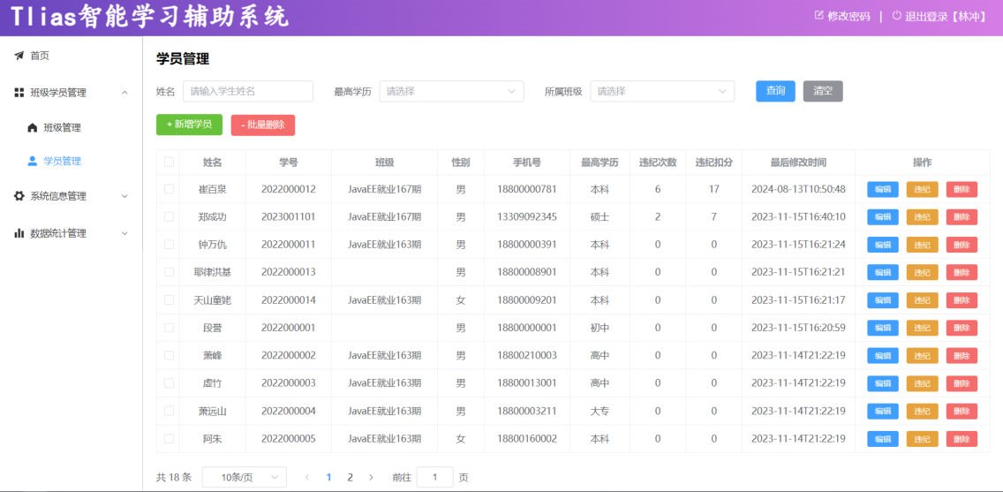This screenshot has height=492, width=1003.
Task: Click the green 新增学员 button
Action: (x=189, y=125)
